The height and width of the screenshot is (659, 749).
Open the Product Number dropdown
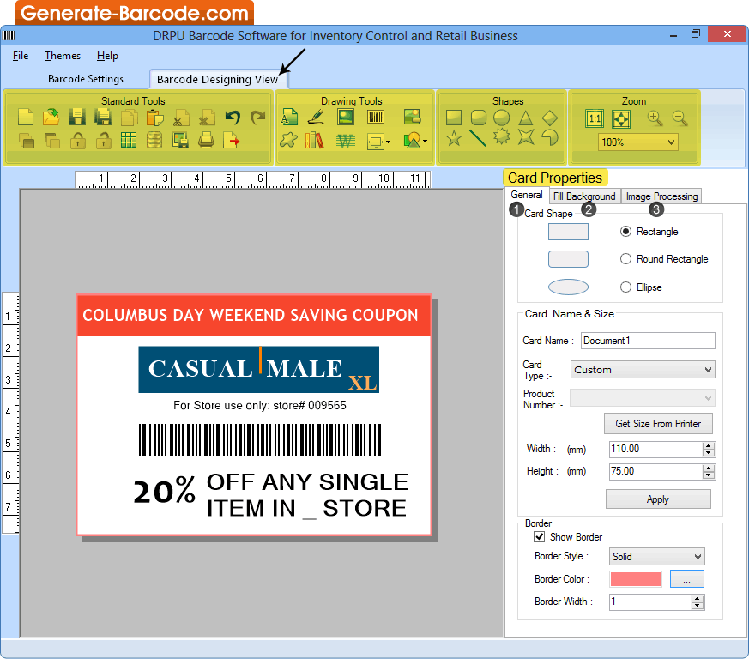coord(708,397)
